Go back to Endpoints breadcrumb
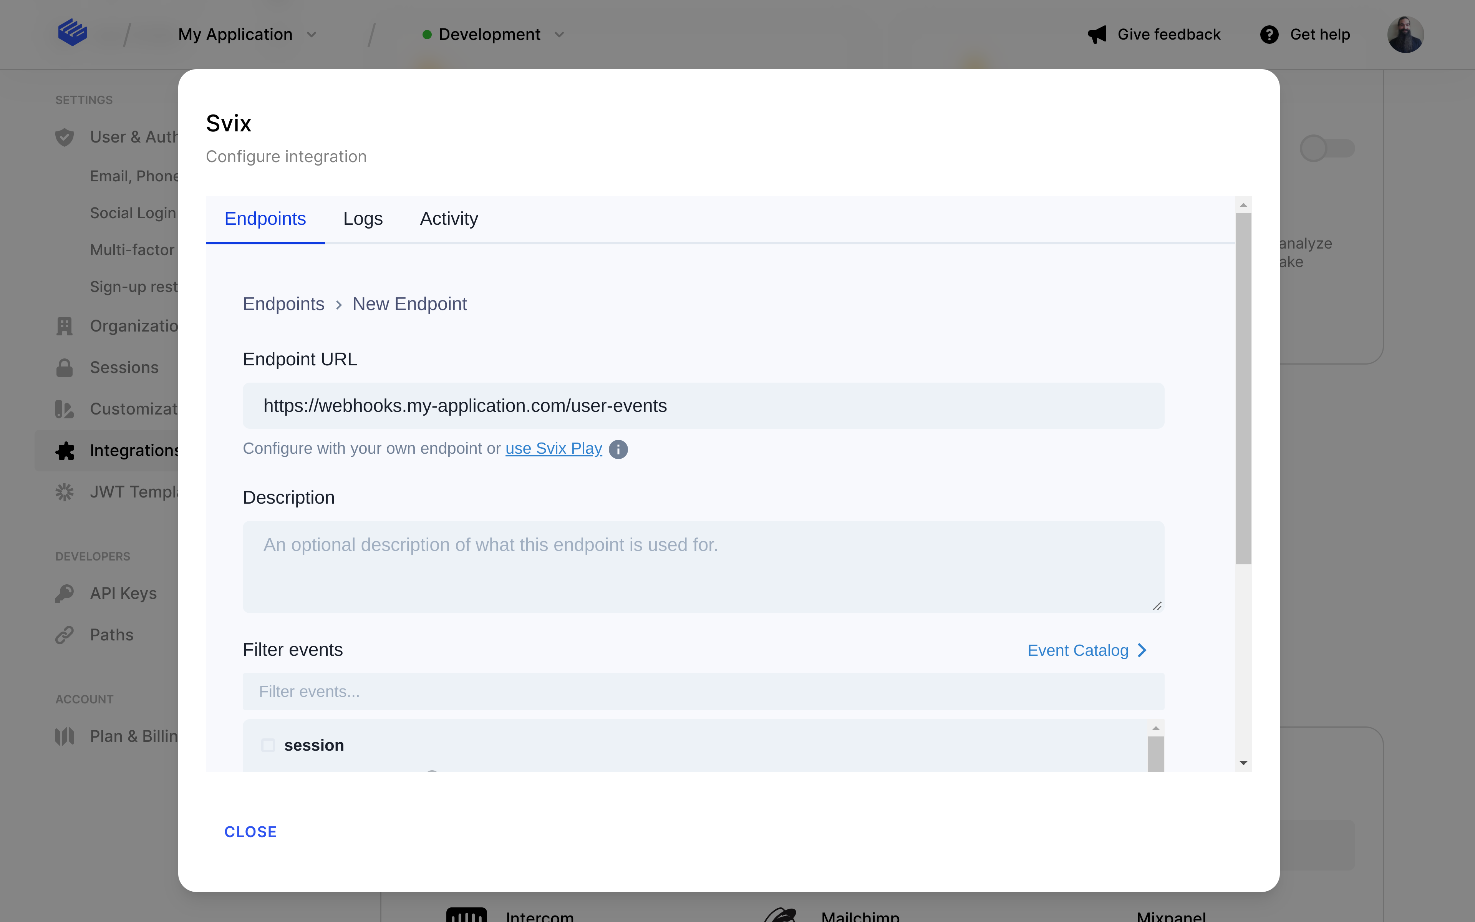Viewport: 1475px width, 922px height. pyautogui.click(x=283, y=304)
